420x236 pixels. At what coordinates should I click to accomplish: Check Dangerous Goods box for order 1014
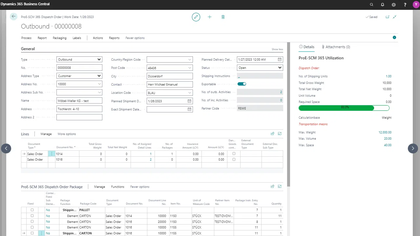coord(234,153)
